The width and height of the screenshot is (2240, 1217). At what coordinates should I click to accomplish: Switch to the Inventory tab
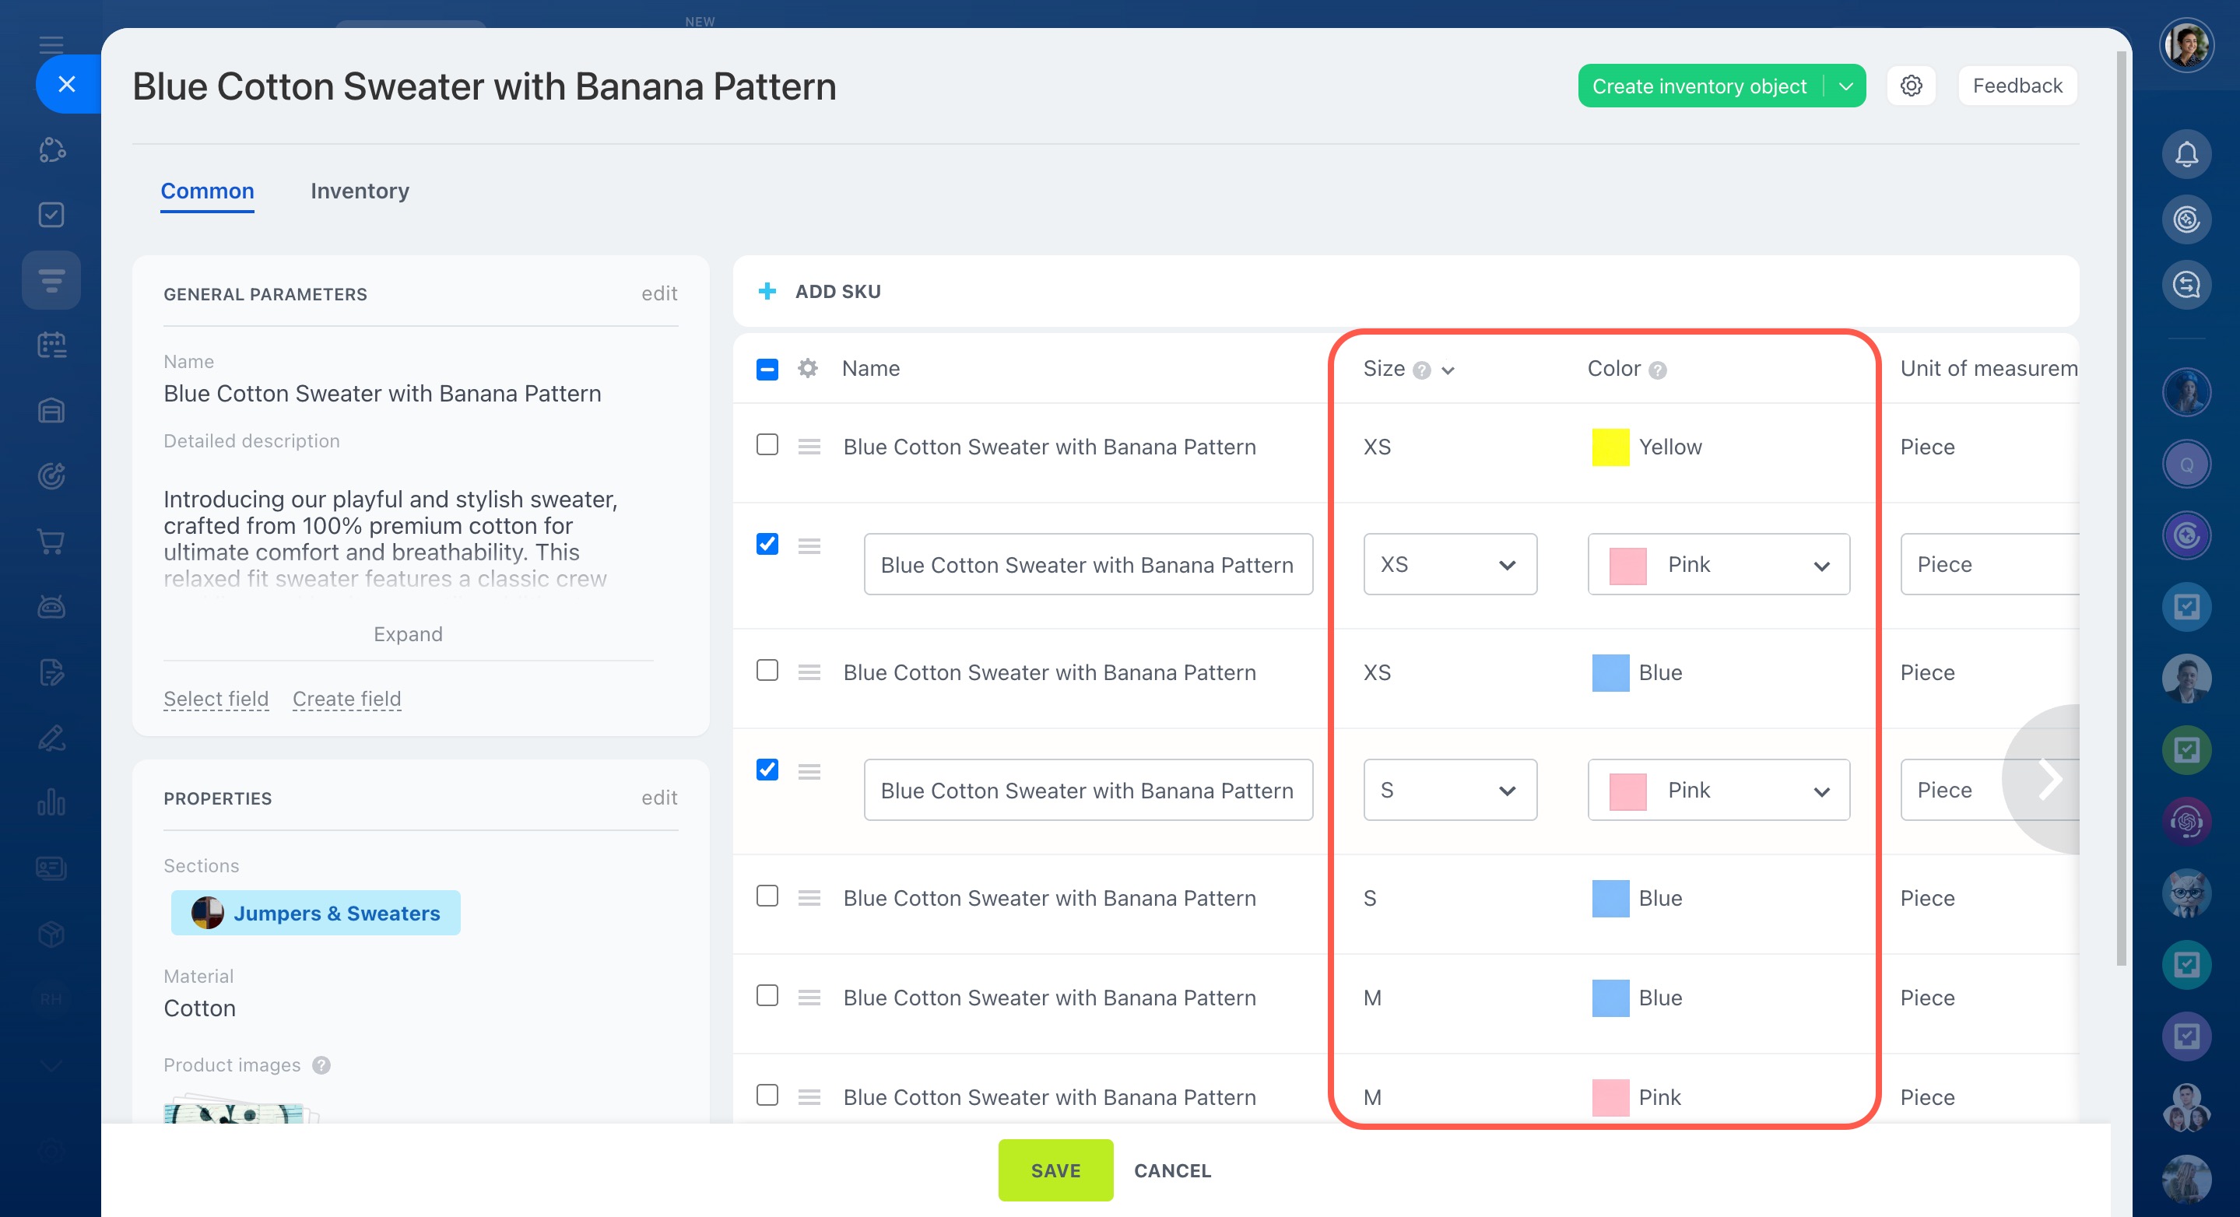point(359,191)
